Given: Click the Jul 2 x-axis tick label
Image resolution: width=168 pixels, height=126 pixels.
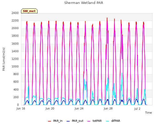Looking at the screenshot, I should [137, 109].
